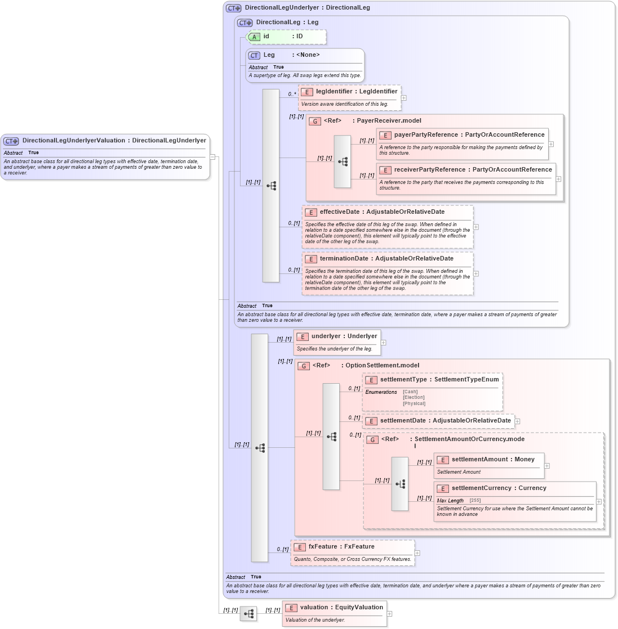Select 'DirectionalLegUnderlyerValuation : DirectionalLegUnderlyer' title
618x629 pixels.
click(x=114, y=141)
